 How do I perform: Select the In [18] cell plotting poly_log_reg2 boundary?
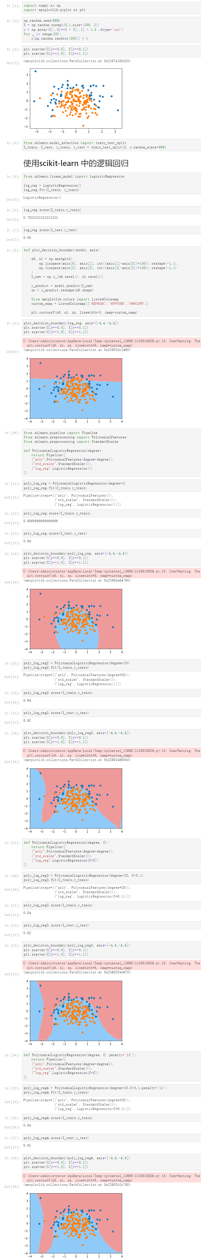pyautogui.click(x=111, y=738)
